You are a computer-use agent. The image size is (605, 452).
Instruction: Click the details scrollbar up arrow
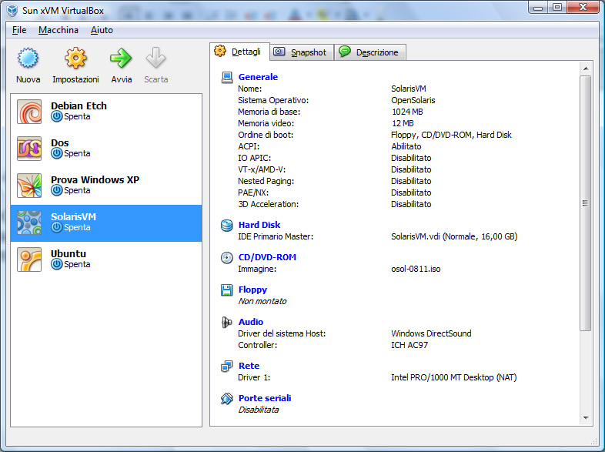tap(586, 69)
